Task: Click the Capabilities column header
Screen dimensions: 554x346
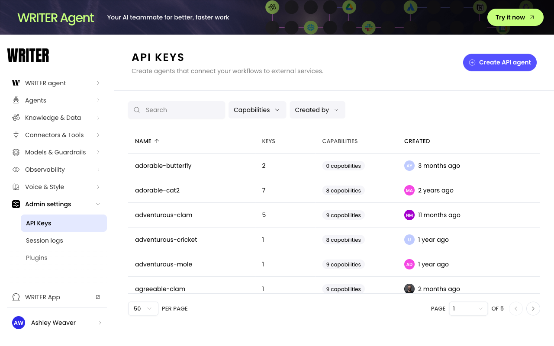Action: click(340, 141)
